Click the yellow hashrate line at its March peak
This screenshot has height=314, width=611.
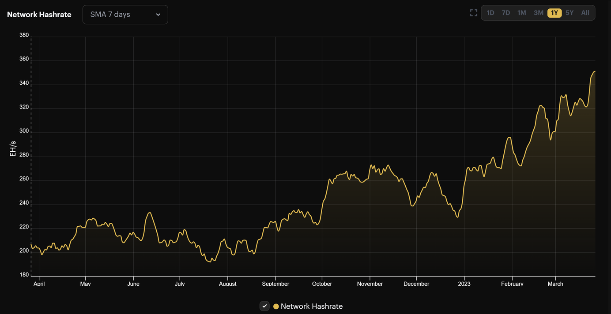(594, 71)
